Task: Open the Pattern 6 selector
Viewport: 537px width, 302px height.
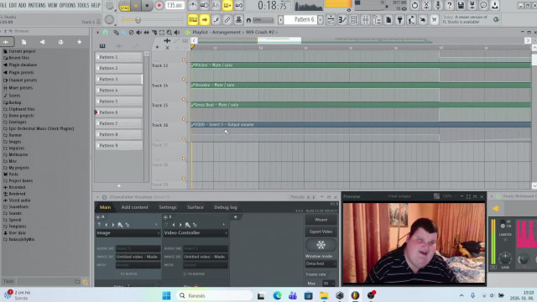Action: [300, 19]
